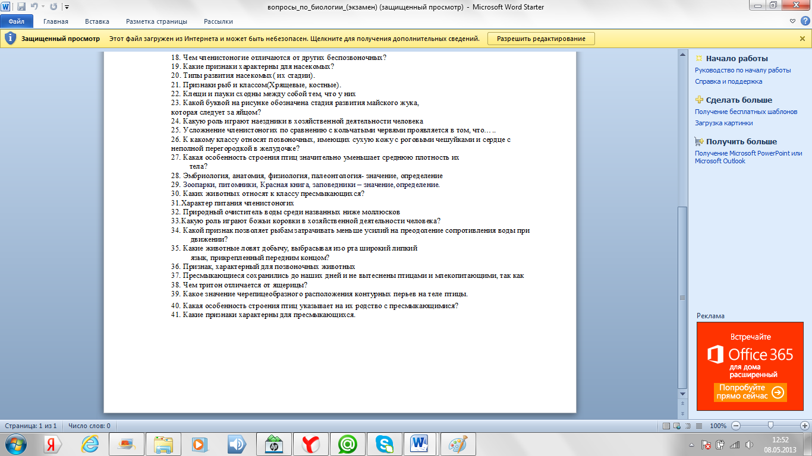Image resolution: width=812 pixels, height=456 pixels.
Task: Click line 38 Чем тритон отличается от ящерицы
Action: 239,285
